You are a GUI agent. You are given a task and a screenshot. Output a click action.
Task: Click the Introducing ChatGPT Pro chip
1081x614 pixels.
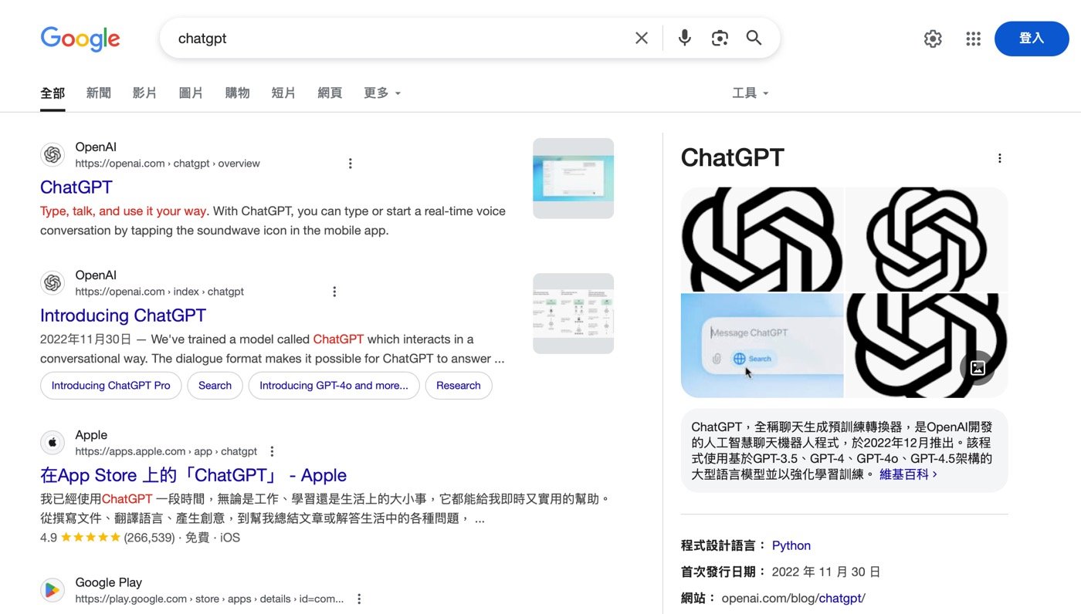111,386
